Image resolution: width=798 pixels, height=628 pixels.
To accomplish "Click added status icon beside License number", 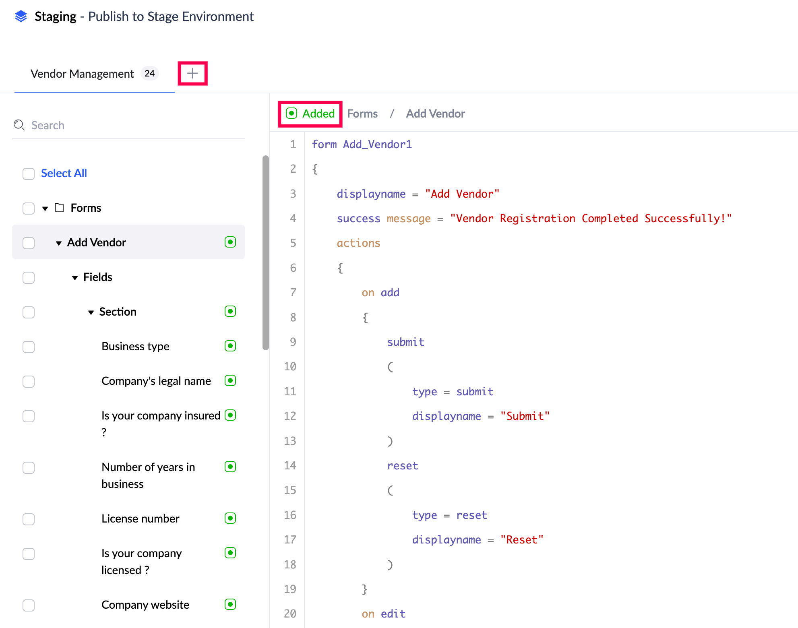I will point(230,518).
